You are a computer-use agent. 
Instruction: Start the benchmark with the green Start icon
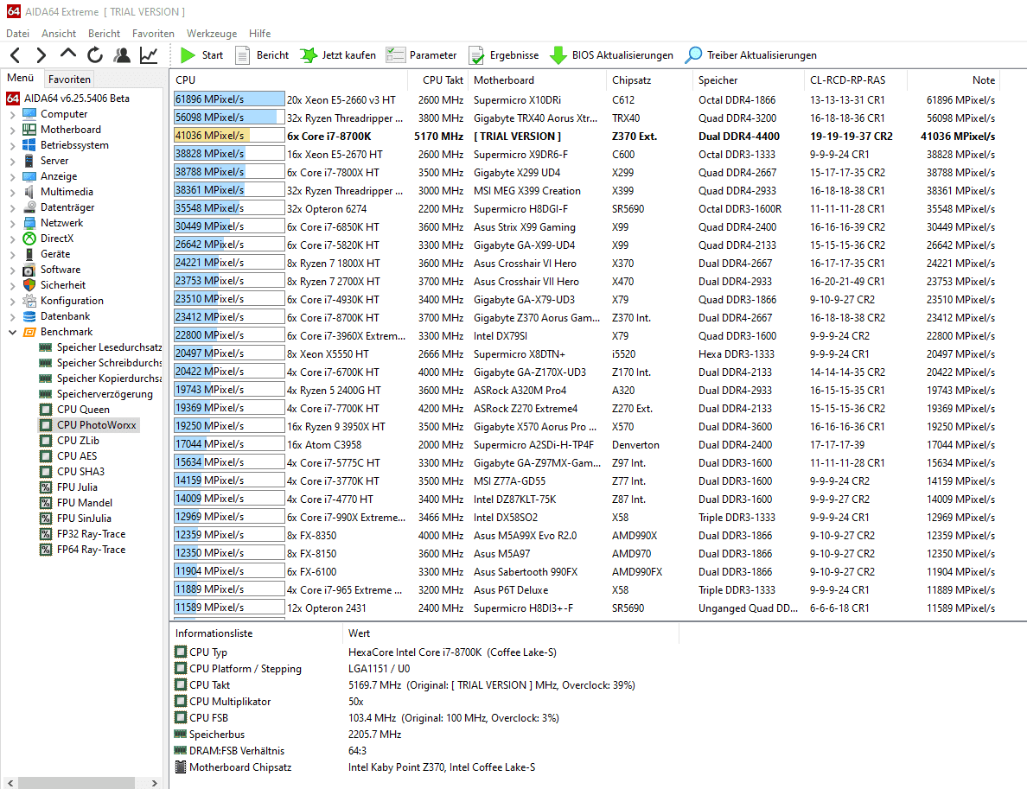(188, 55)
